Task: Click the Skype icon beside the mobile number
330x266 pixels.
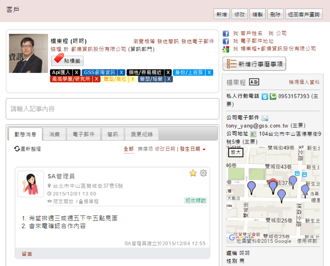Action: (x=265, y=97)
